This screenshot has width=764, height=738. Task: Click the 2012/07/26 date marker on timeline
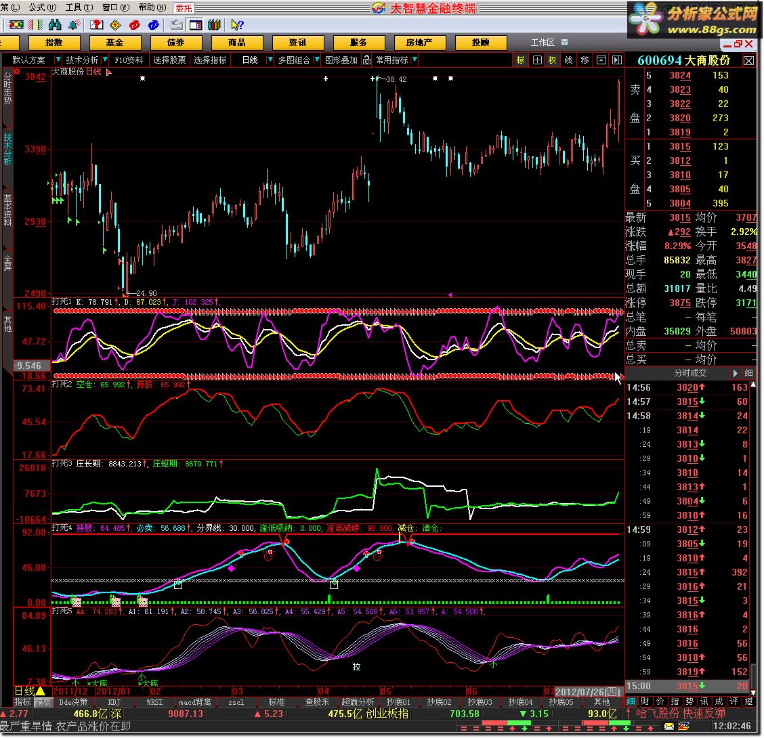[587, 692]
